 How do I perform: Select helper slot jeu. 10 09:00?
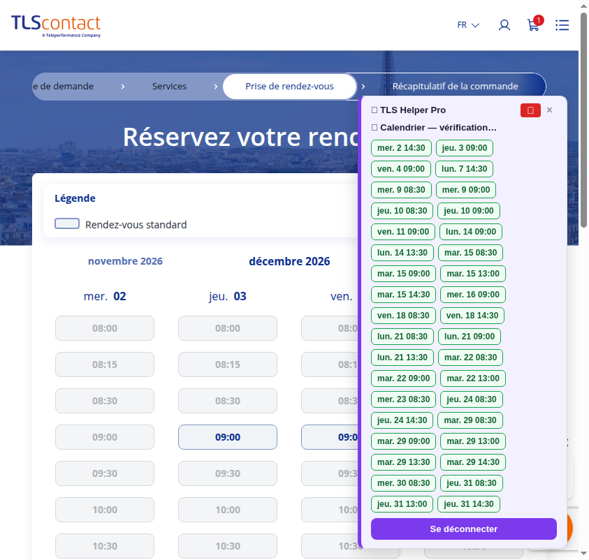click(468, 211)
